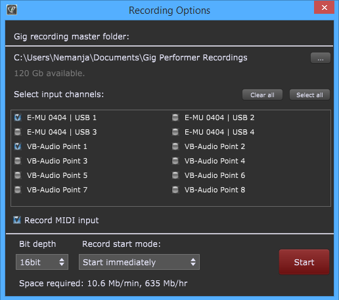Enable the VB-Audio Point 8 channel

175,190
